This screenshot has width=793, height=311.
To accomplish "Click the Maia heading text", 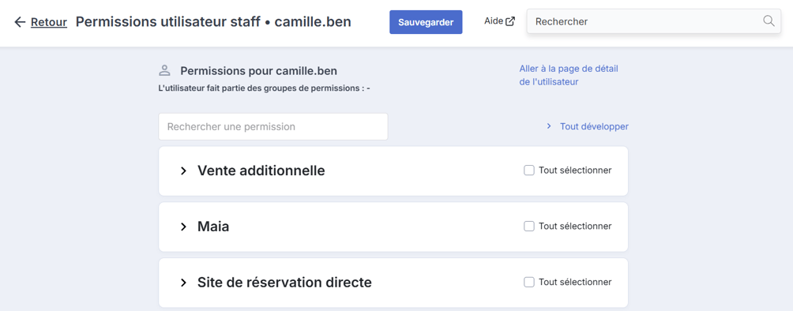I will [213, 227].
